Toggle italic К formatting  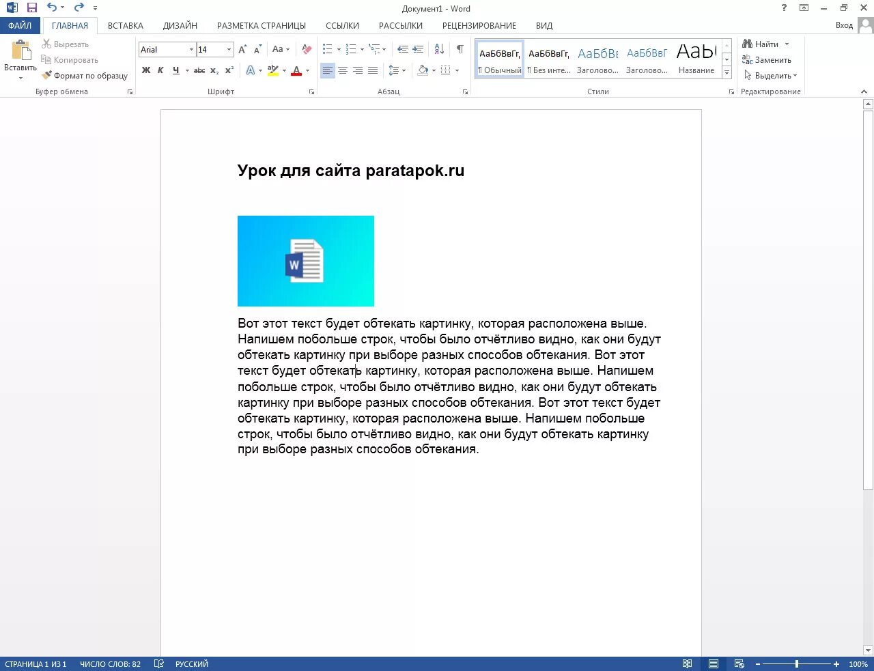coord(160,70)
